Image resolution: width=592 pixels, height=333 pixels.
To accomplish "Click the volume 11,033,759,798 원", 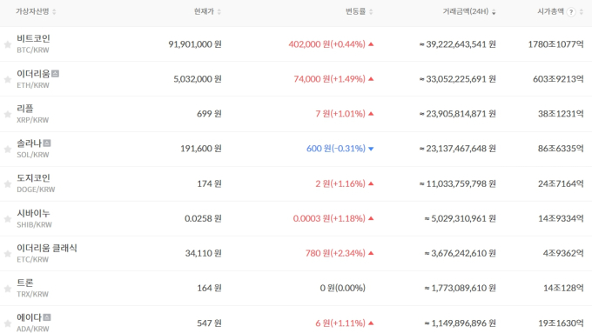I will 458,183.
